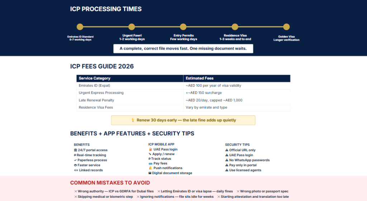Screen dimensions: 367x201
Task: Click the gold dot above Urgent Fawri
Action: pos(132,27)
